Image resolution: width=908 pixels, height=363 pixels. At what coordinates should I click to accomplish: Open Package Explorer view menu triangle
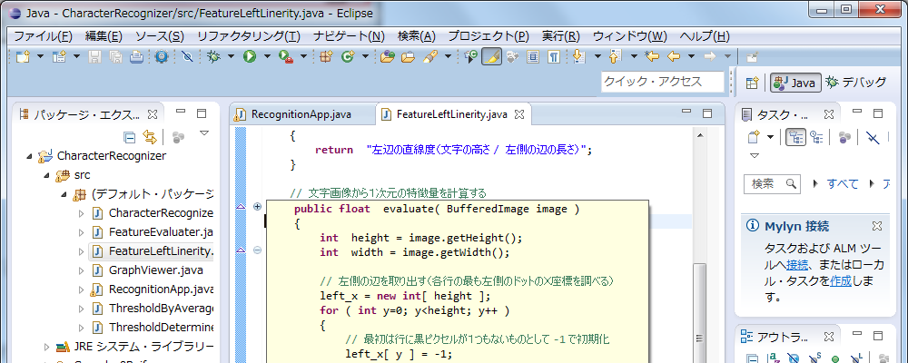point(203,133)
